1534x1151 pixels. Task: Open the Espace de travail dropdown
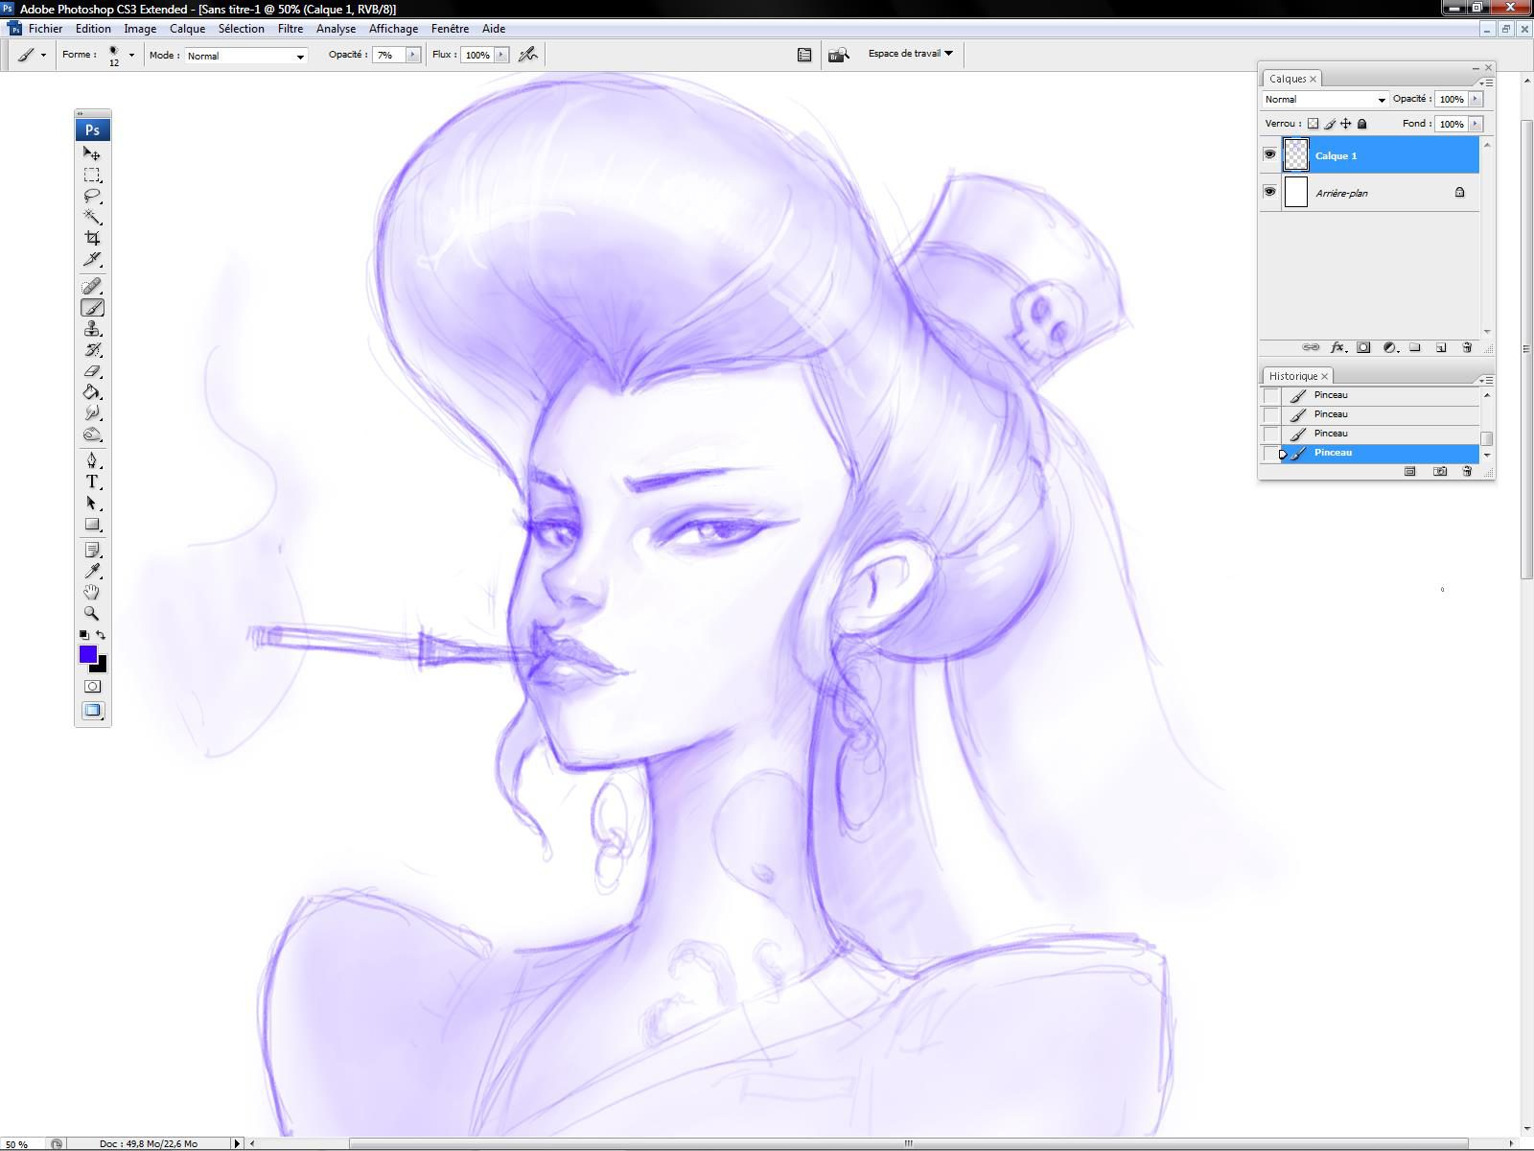pos(910,54)
